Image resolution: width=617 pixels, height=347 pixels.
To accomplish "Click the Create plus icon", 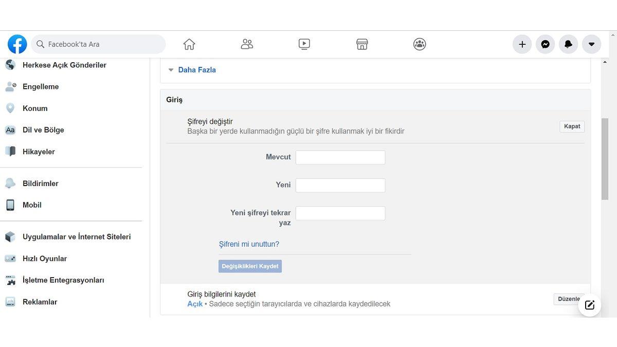I will 522,44.
